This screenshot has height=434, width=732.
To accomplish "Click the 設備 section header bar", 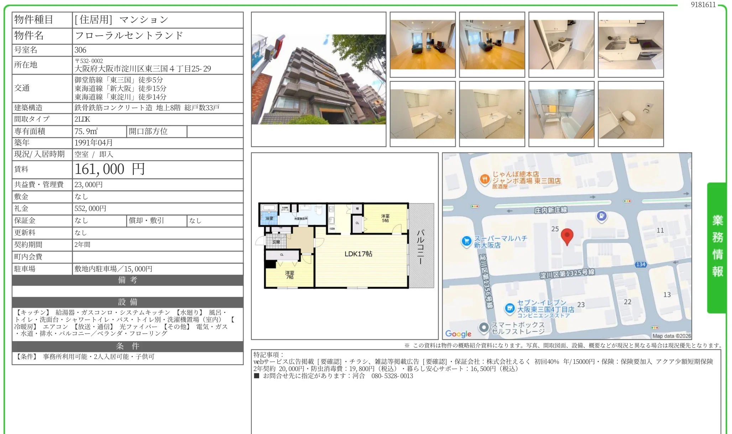I will pyautogui.click(x=127, y=302).
